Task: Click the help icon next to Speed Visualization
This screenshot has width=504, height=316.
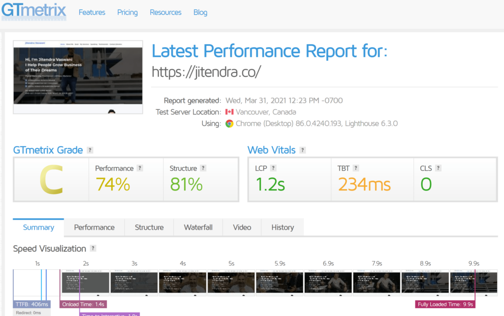Action: [x=93, y=249]
